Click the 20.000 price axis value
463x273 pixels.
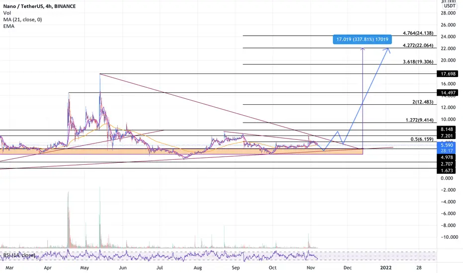(x=448, y=60)
